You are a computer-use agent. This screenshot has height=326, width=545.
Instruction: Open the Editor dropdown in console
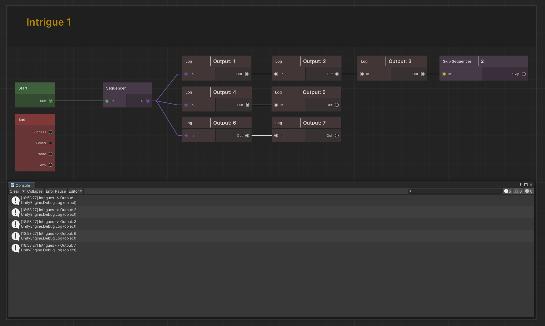pyautogui.click(x=75, y=191)
